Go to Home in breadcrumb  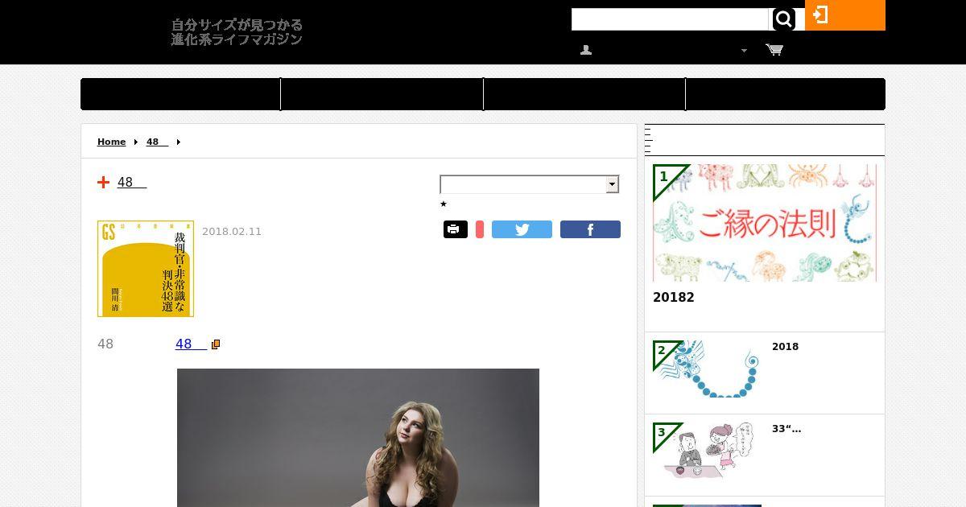click(111, 142)
